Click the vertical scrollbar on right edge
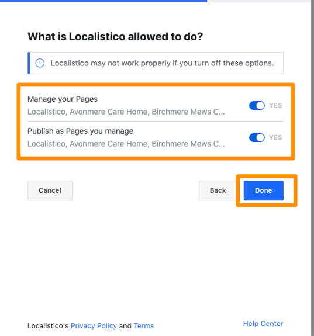The height and width of the screenshot is (336, 314). (x=312, y=168)
